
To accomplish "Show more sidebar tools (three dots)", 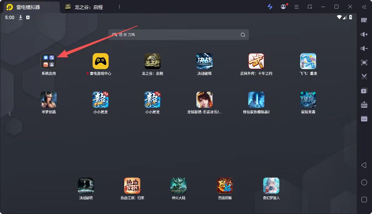I will [x=364, y=119].
